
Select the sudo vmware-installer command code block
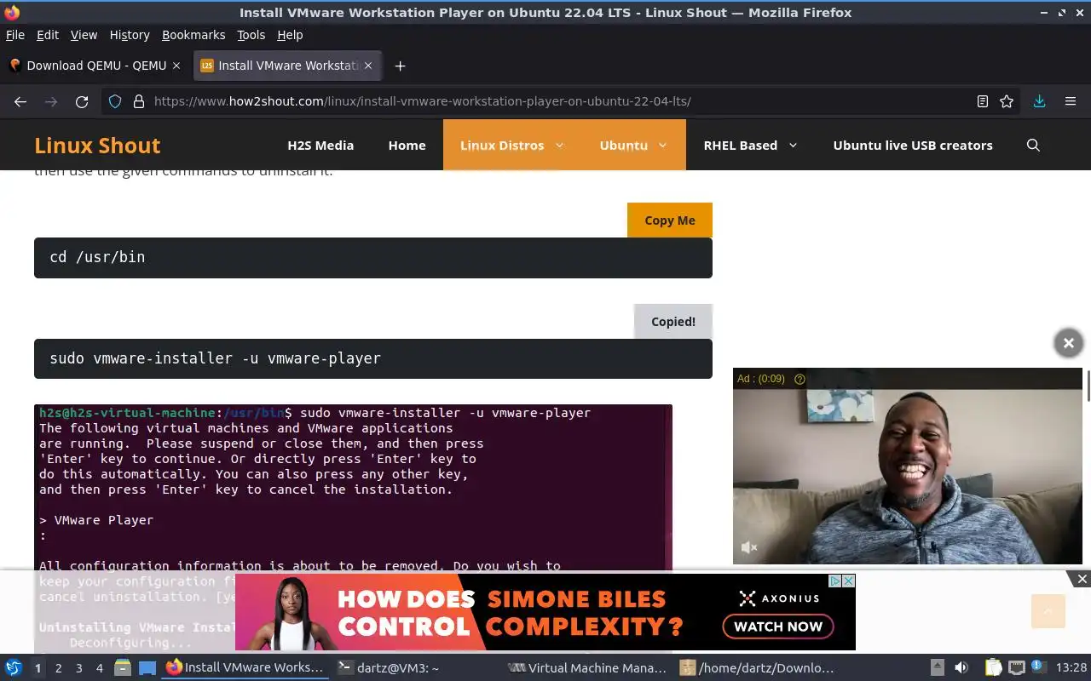pyautogui.click(x=373, y=358)
